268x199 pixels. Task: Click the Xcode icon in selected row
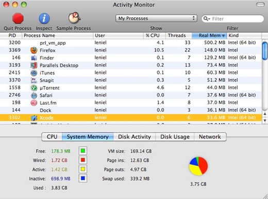pyautogui.click(x=34, y=118)
